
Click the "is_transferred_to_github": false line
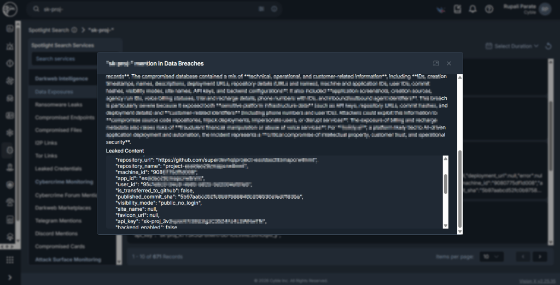(x=155, y=191)
